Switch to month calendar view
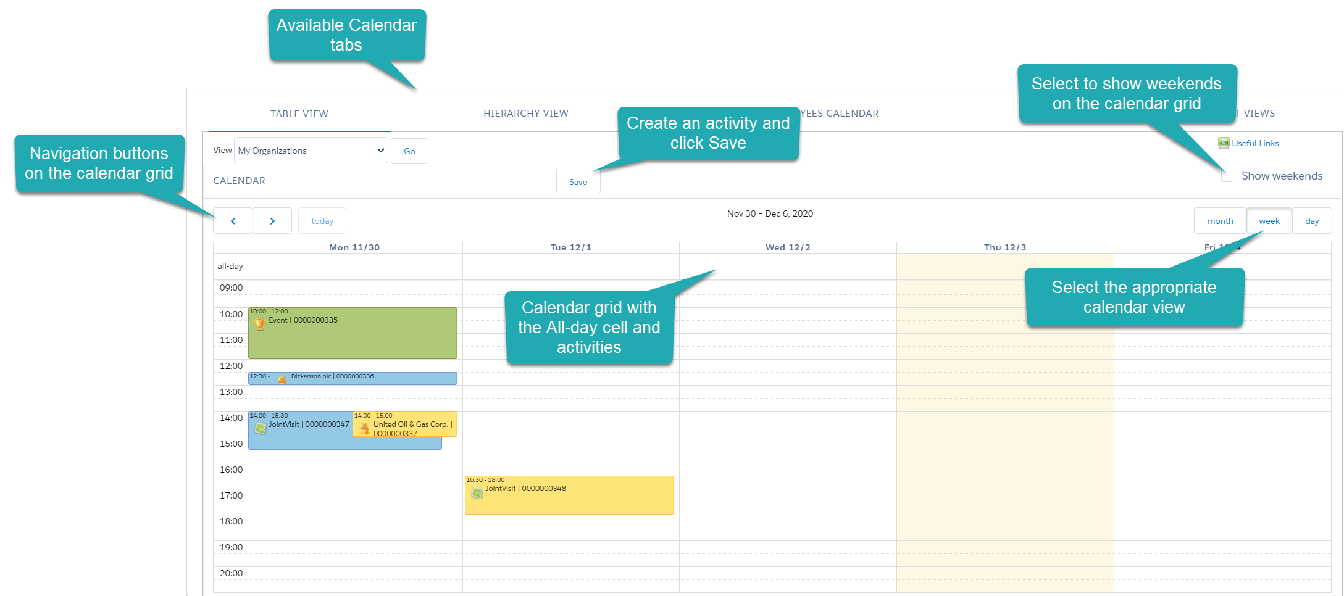The height and width of the screenshot is (596, 1344). tap(1219, 220)
